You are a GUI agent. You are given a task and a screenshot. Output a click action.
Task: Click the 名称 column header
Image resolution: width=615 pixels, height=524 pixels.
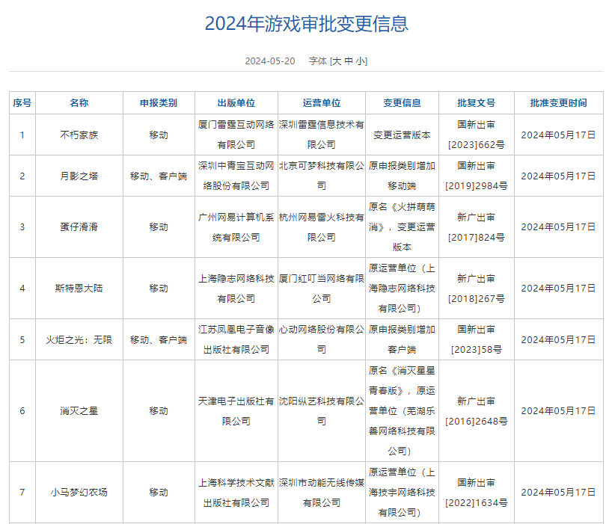click(x=79, y=103)
